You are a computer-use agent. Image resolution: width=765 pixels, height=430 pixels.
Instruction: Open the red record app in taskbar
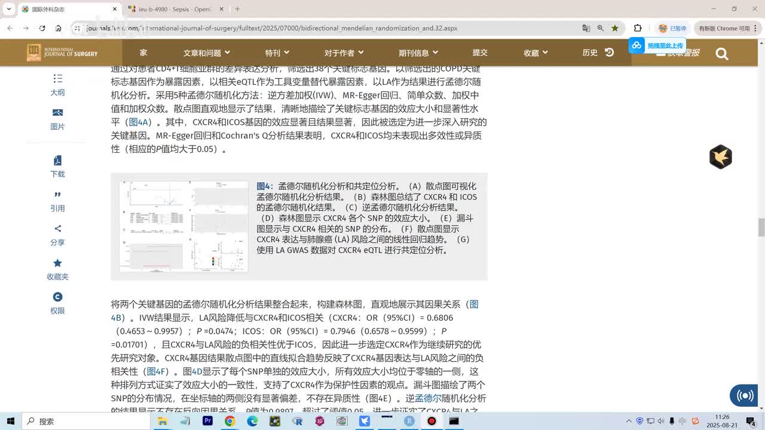(432, 421)
